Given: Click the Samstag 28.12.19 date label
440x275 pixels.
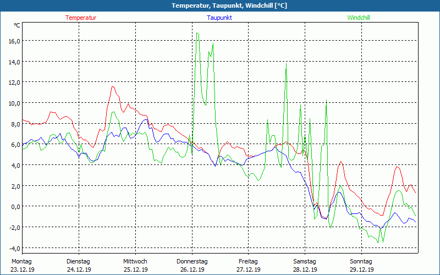Looking at the screenshot, I should (x=304, y=265).
